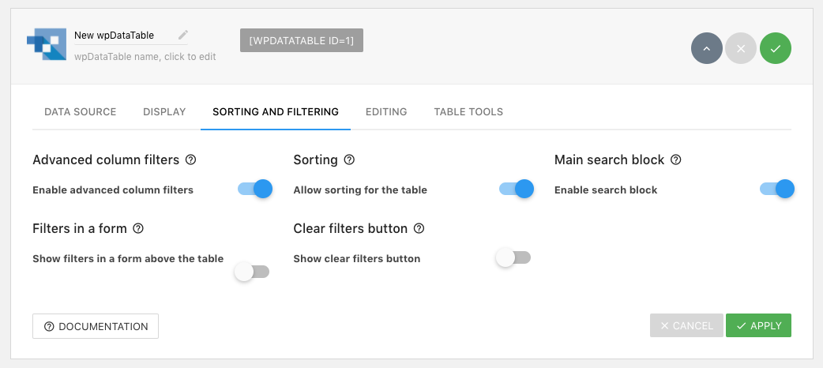Open the Table Tools tab
This screenshot has width=823, height=368.
(x=468, y=112)
